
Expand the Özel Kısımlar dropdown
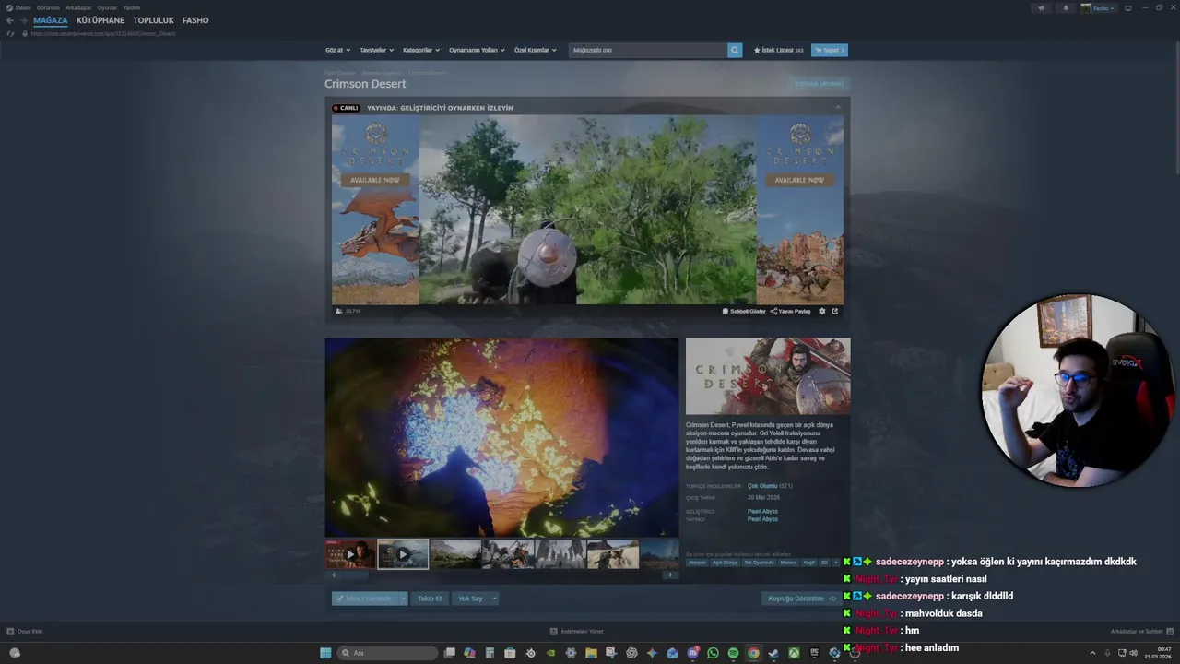pyautogui.click(x=535, y=50)
